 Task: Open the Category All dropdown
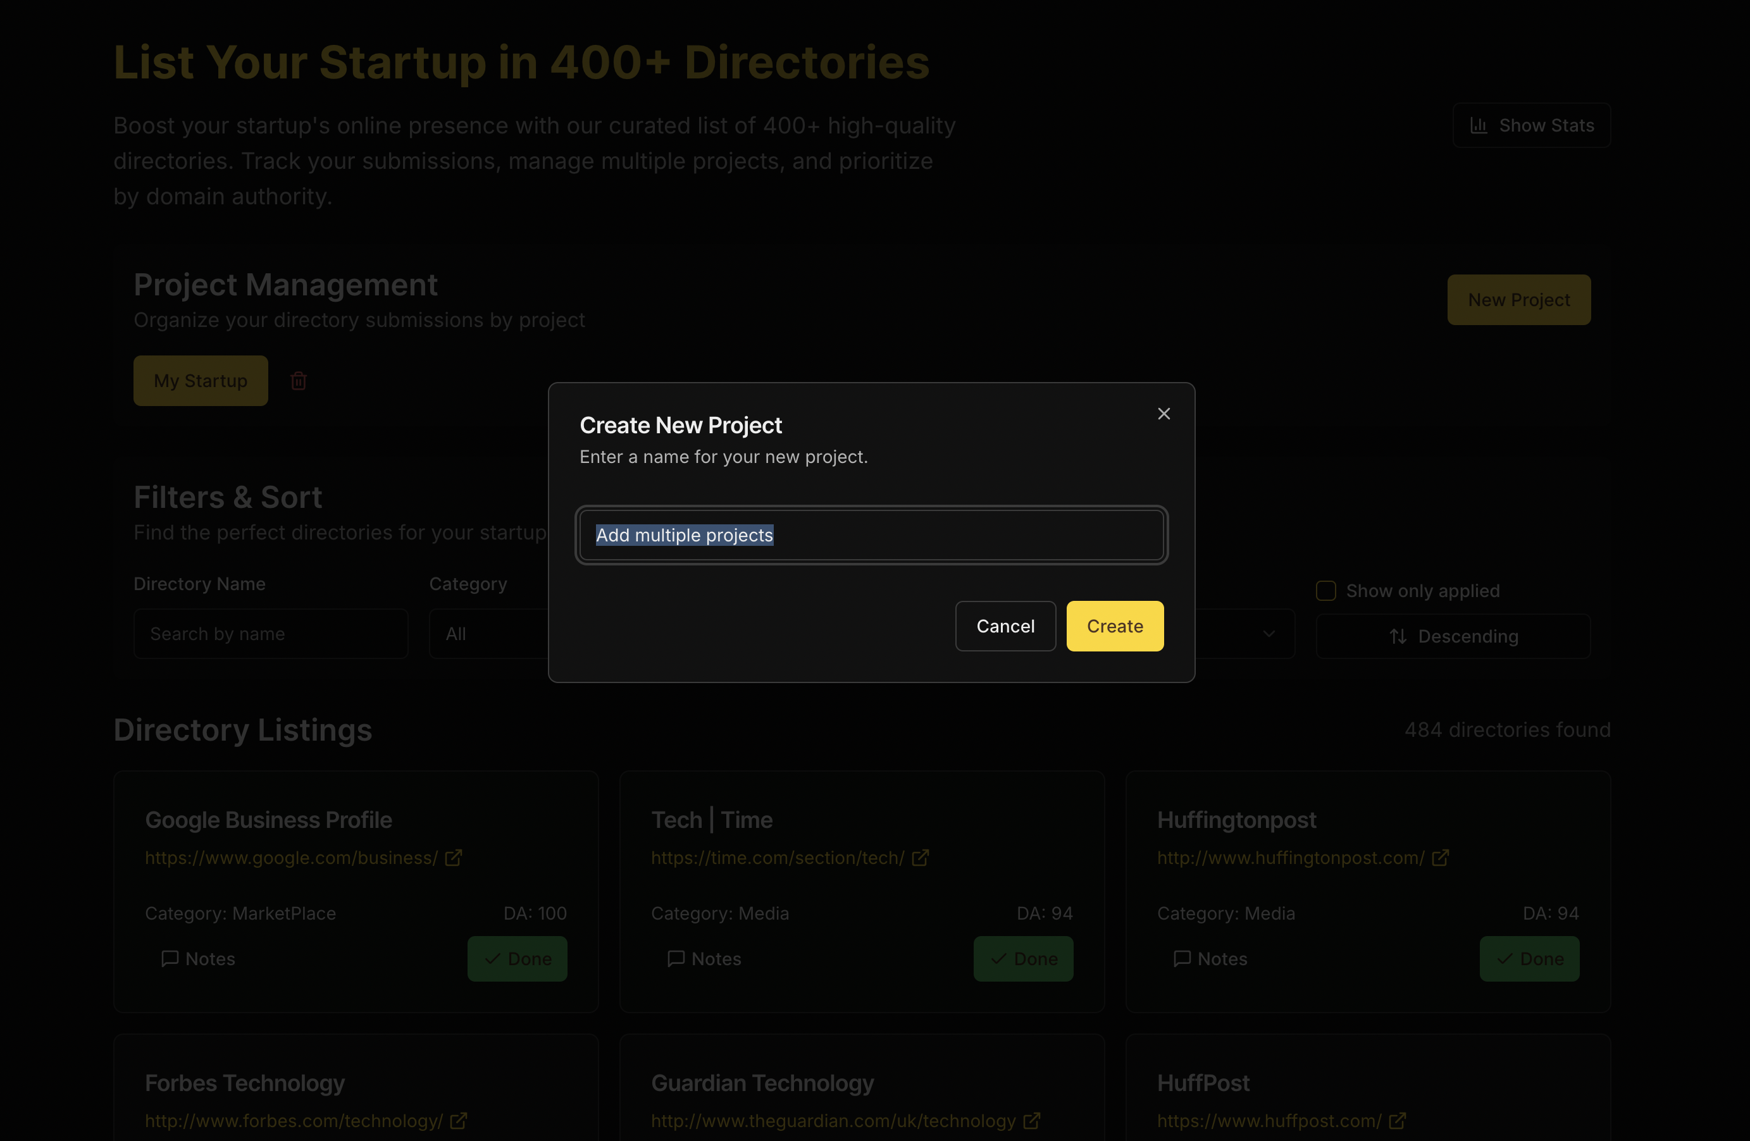pyautogui.click(x=488, y=634)
